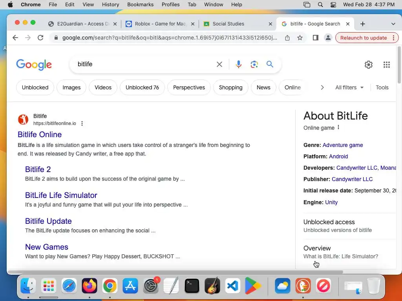Screen dimensions: 402x301
Task: Open more options beside Online game
Action: point(338,127)
